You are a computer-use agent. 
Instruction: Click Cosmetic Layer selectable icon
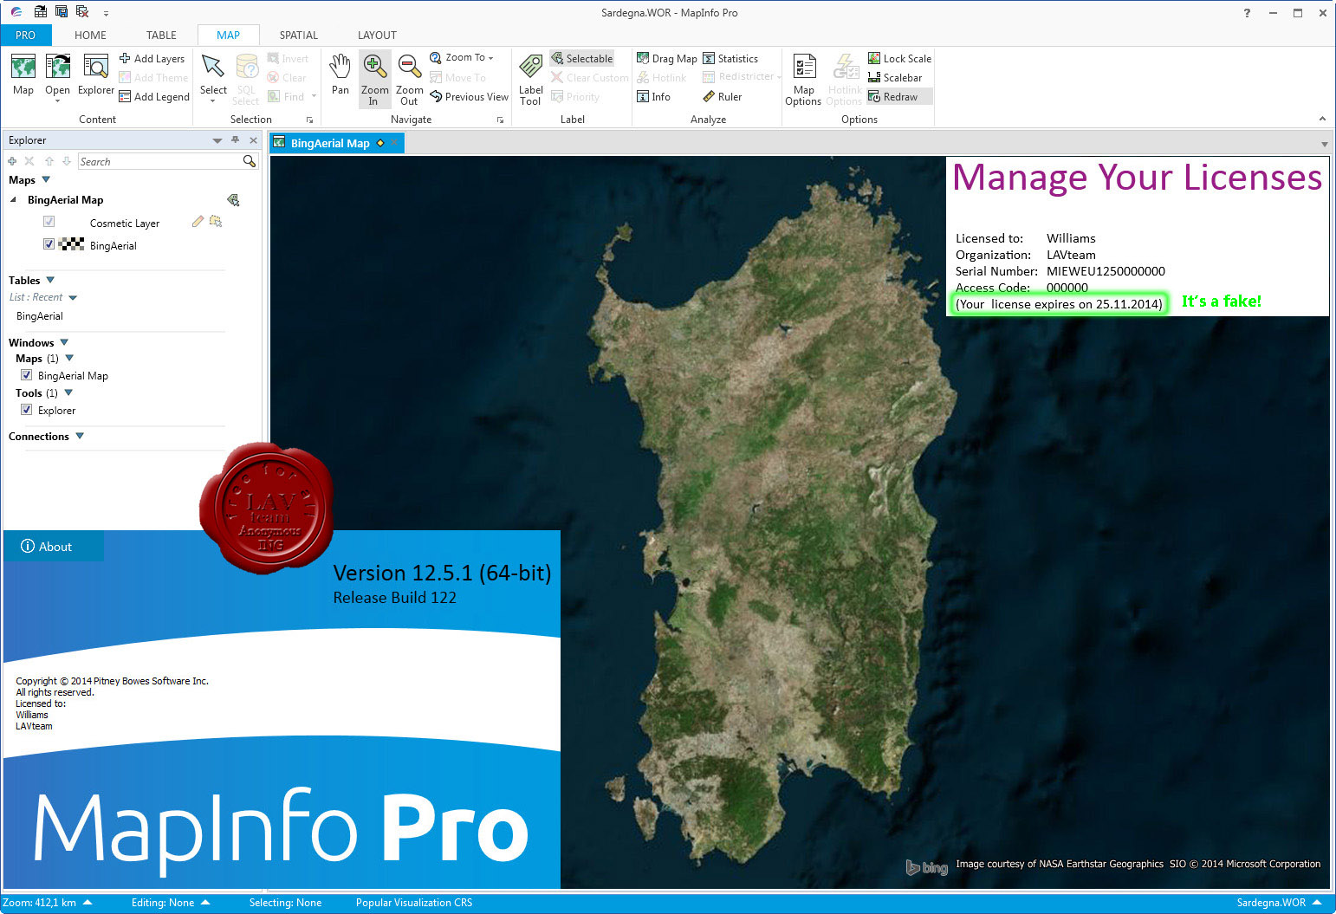point(216,222)
